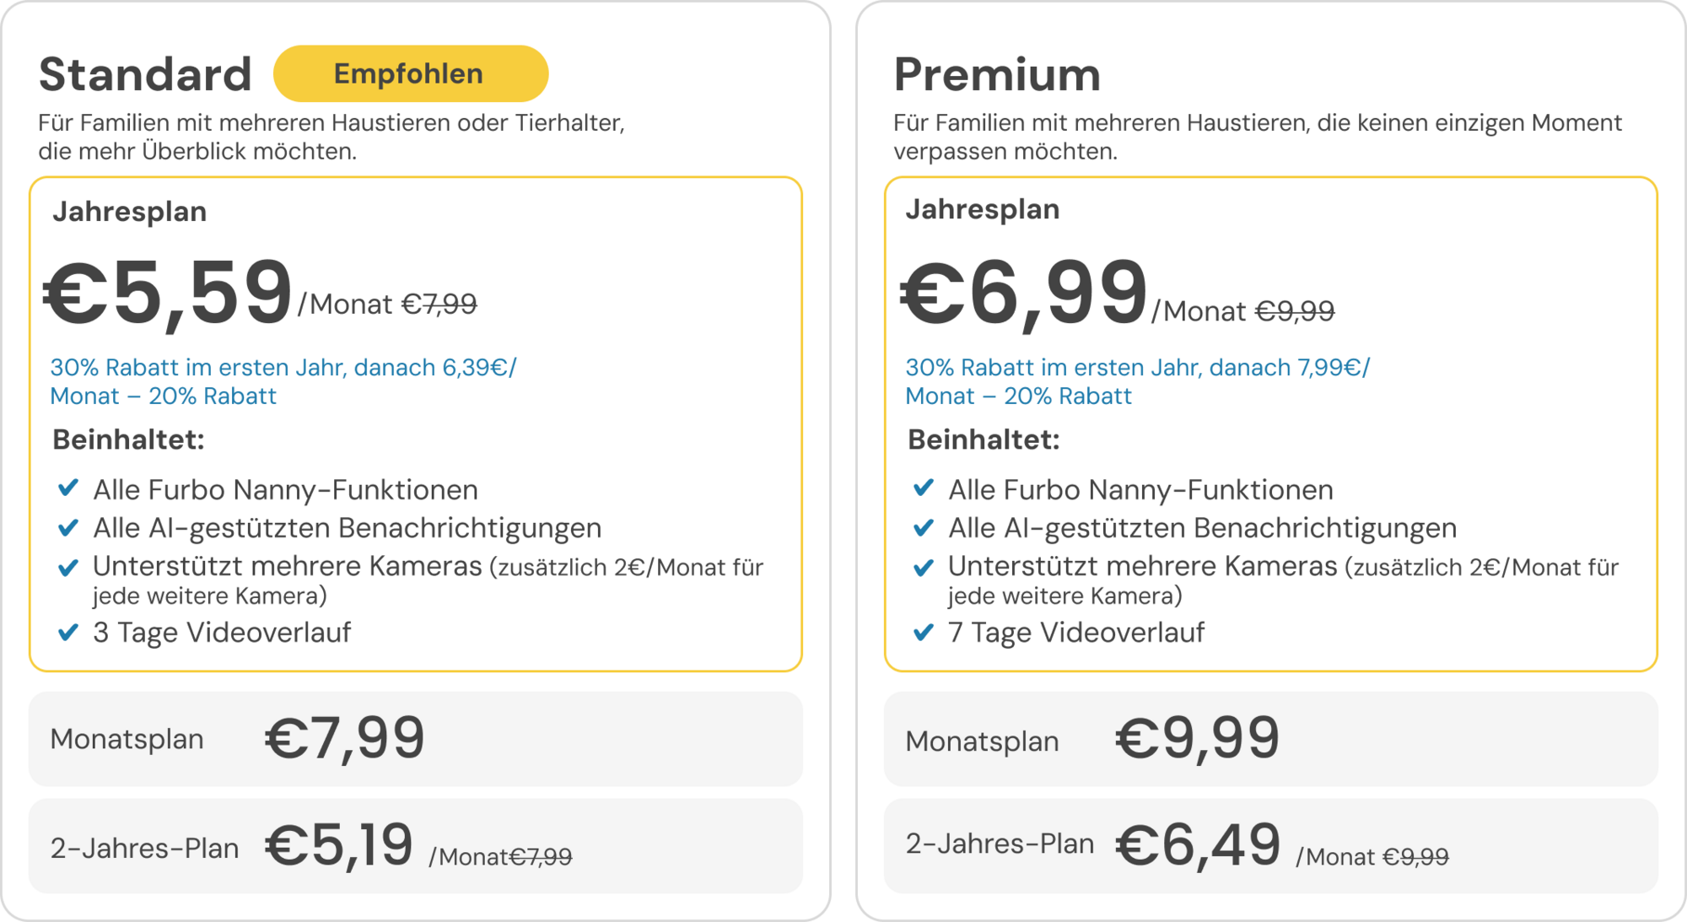Click the Standard AI-gestützten Benachrichtigungen checkmark

pyautogui.click(x=68, y=528)
